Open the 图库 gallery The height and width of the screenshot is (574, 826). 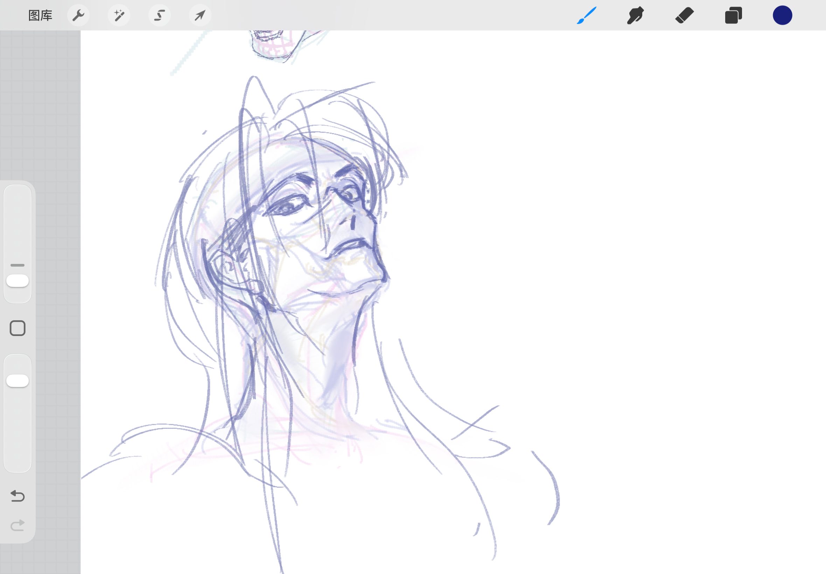[x=40, y=15]
